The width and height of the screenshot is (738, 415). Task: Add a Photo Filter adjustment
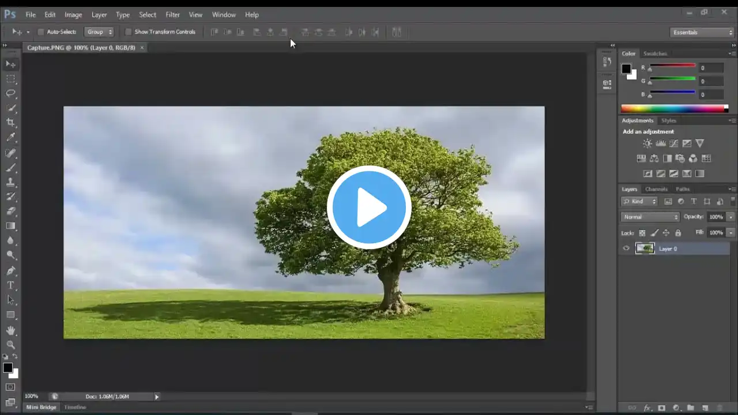(x=680, y=159)
